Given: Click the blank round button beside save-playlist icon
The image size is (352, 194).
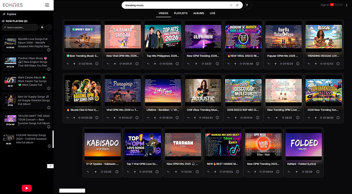Looking at the screenshot, I should point(49,27).
